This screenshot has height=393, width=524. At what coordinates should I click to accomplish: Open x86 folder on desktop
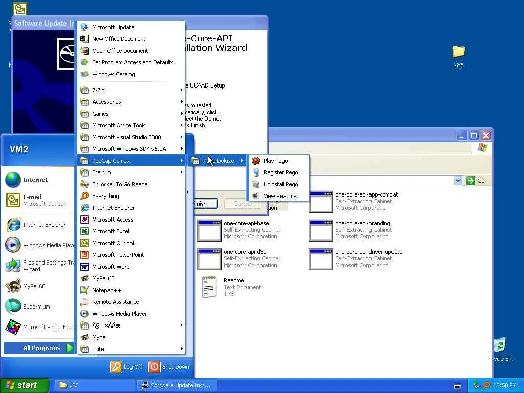458,56
